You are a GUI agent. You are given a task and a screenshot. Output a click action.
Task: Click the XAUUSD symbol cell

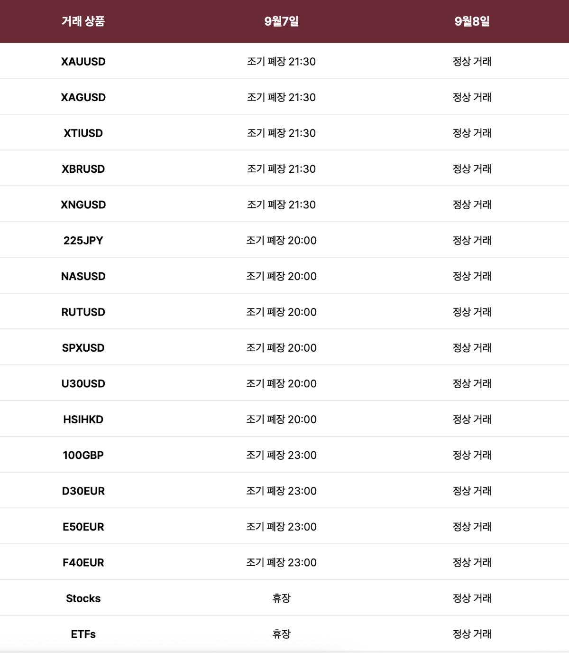[x=83, y=62]
